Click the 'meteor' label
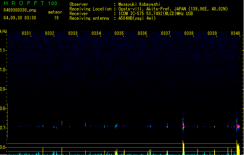244x155 pixels. 55,12
